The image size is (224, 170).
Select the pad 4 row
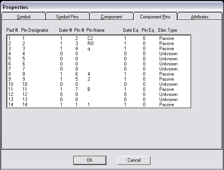click(x=98, y=54)
